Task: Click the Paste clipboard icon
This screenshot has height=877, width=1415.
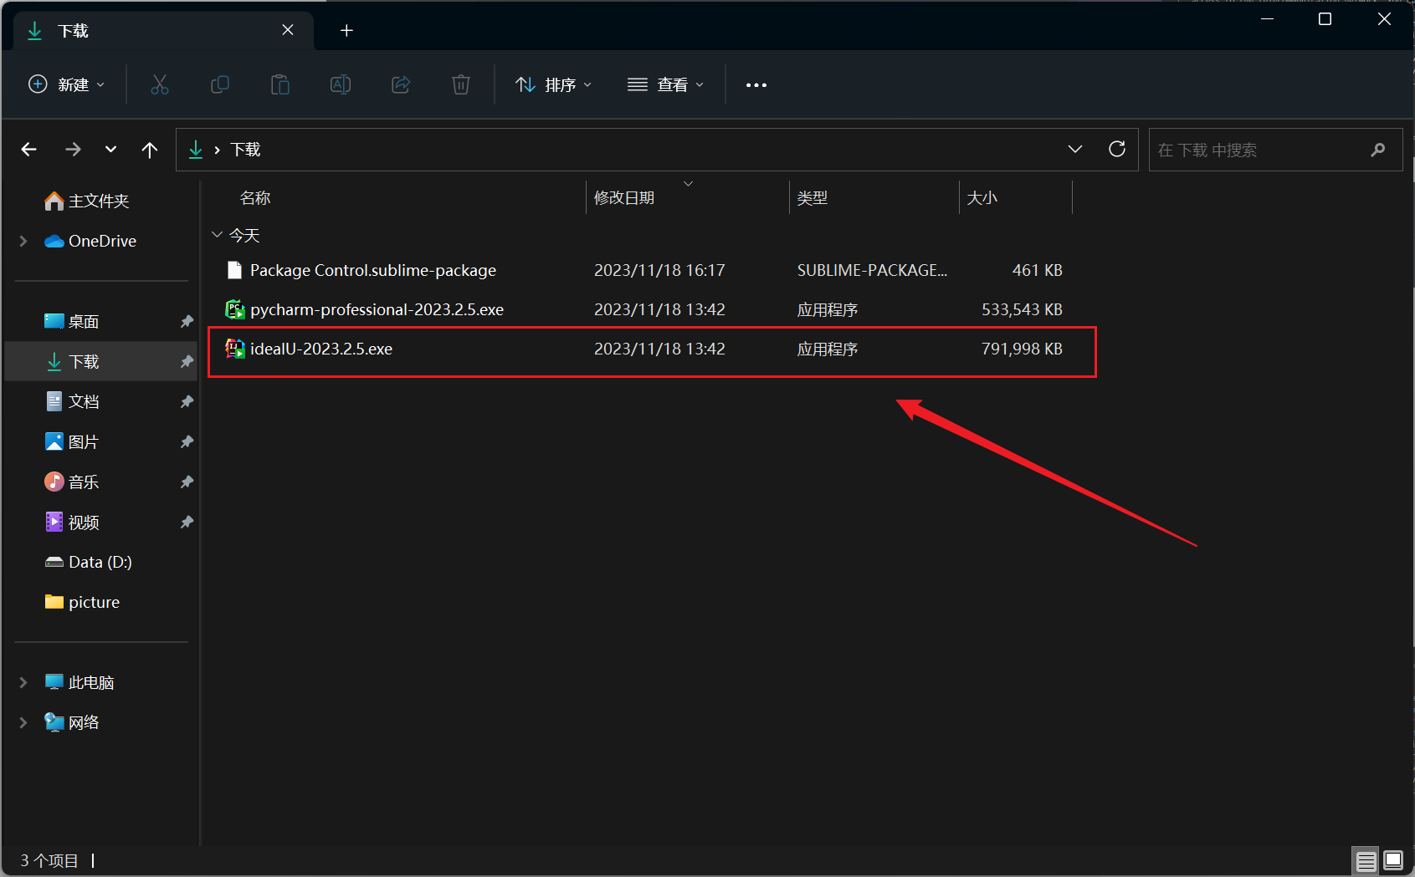Action: [x=280, y=84]
